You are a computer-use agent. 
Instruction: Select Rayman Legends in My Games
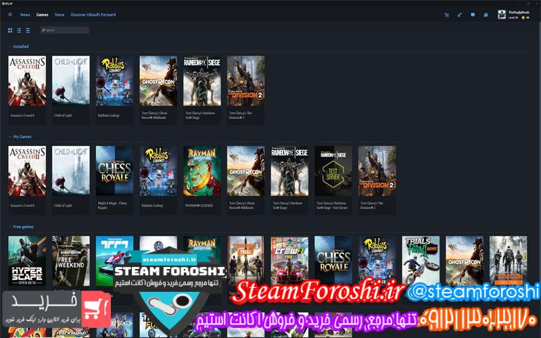pyautogui.click(x=202, y=170)
